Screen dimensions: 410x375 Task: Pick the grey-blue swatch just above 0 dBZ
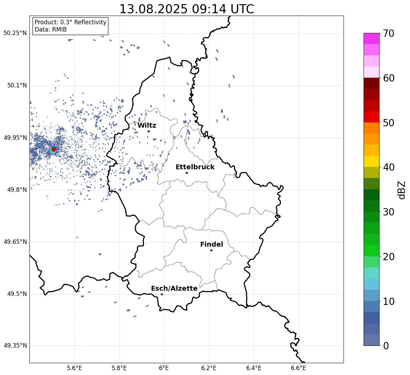[372, 340]
